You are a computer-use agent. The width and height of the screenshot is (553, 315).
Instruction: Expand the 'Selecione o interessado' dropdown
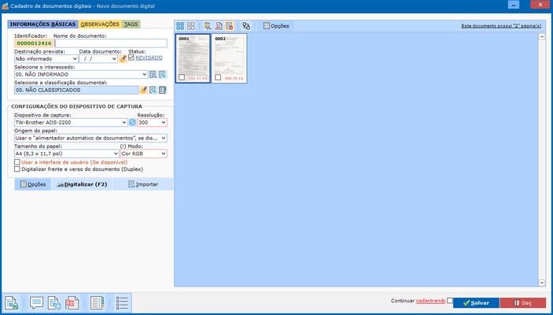coord(144,75)
